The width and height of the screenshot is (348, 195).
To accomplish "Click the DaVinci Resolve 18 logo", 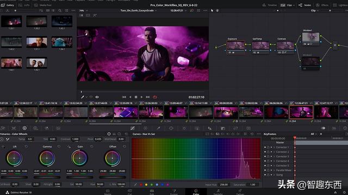I will pos(7,192).
